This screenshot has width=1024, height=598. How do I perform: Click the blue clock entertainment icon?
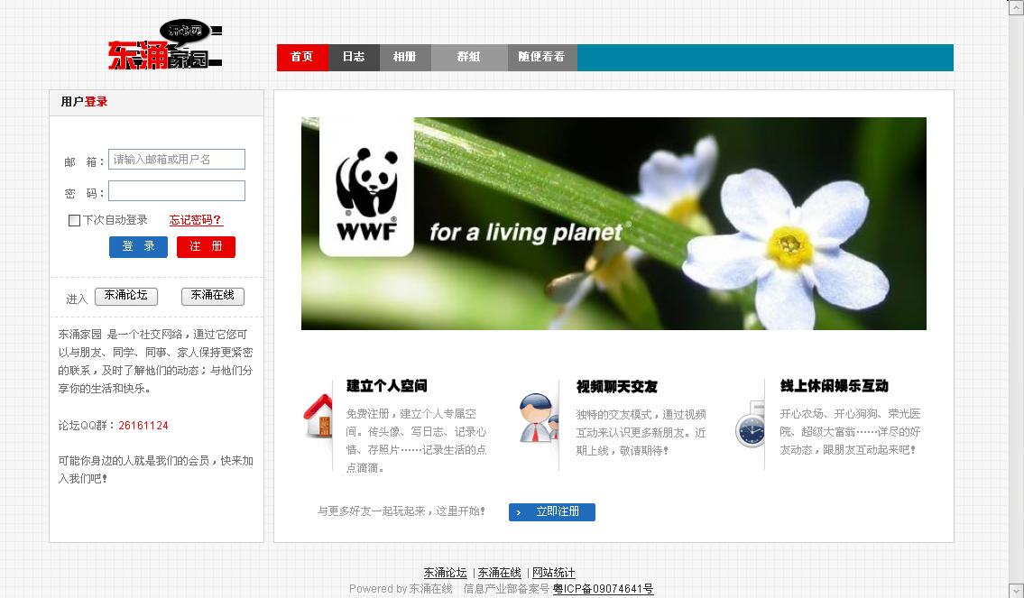(x=750, y=424)
